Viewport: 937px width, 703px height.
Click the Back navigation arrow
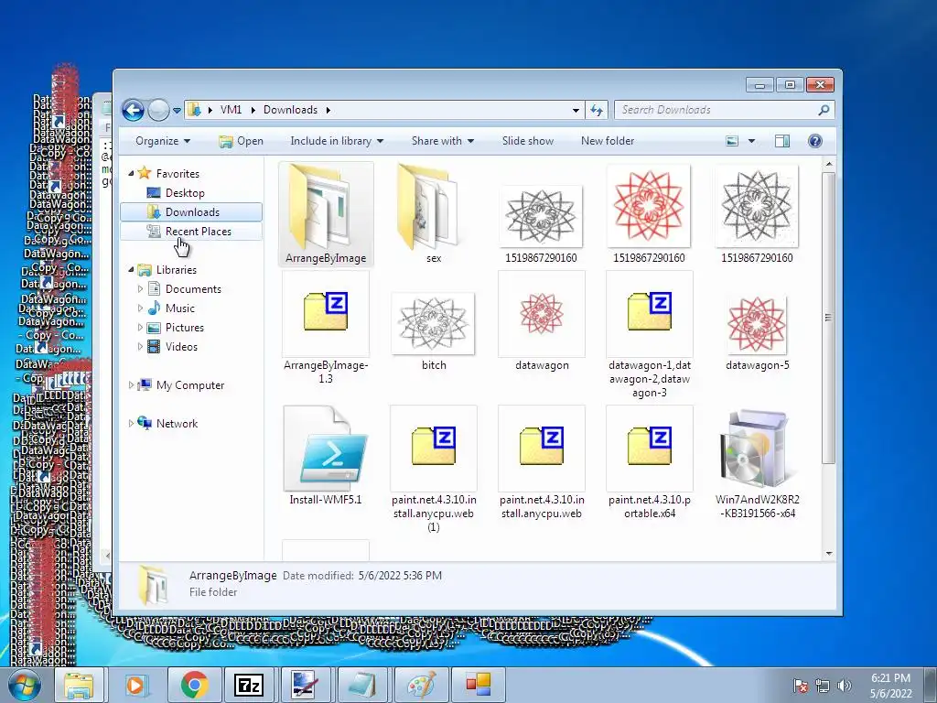click(x=133, y=110)
